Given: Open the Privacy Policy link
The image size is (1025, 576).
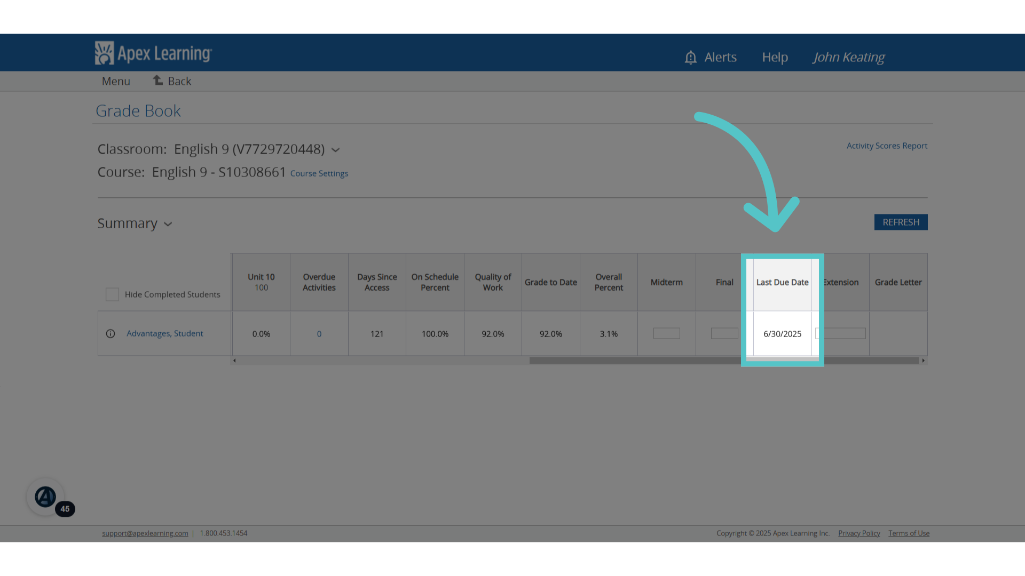Looking at the screenshot, I should pos(859,533).
